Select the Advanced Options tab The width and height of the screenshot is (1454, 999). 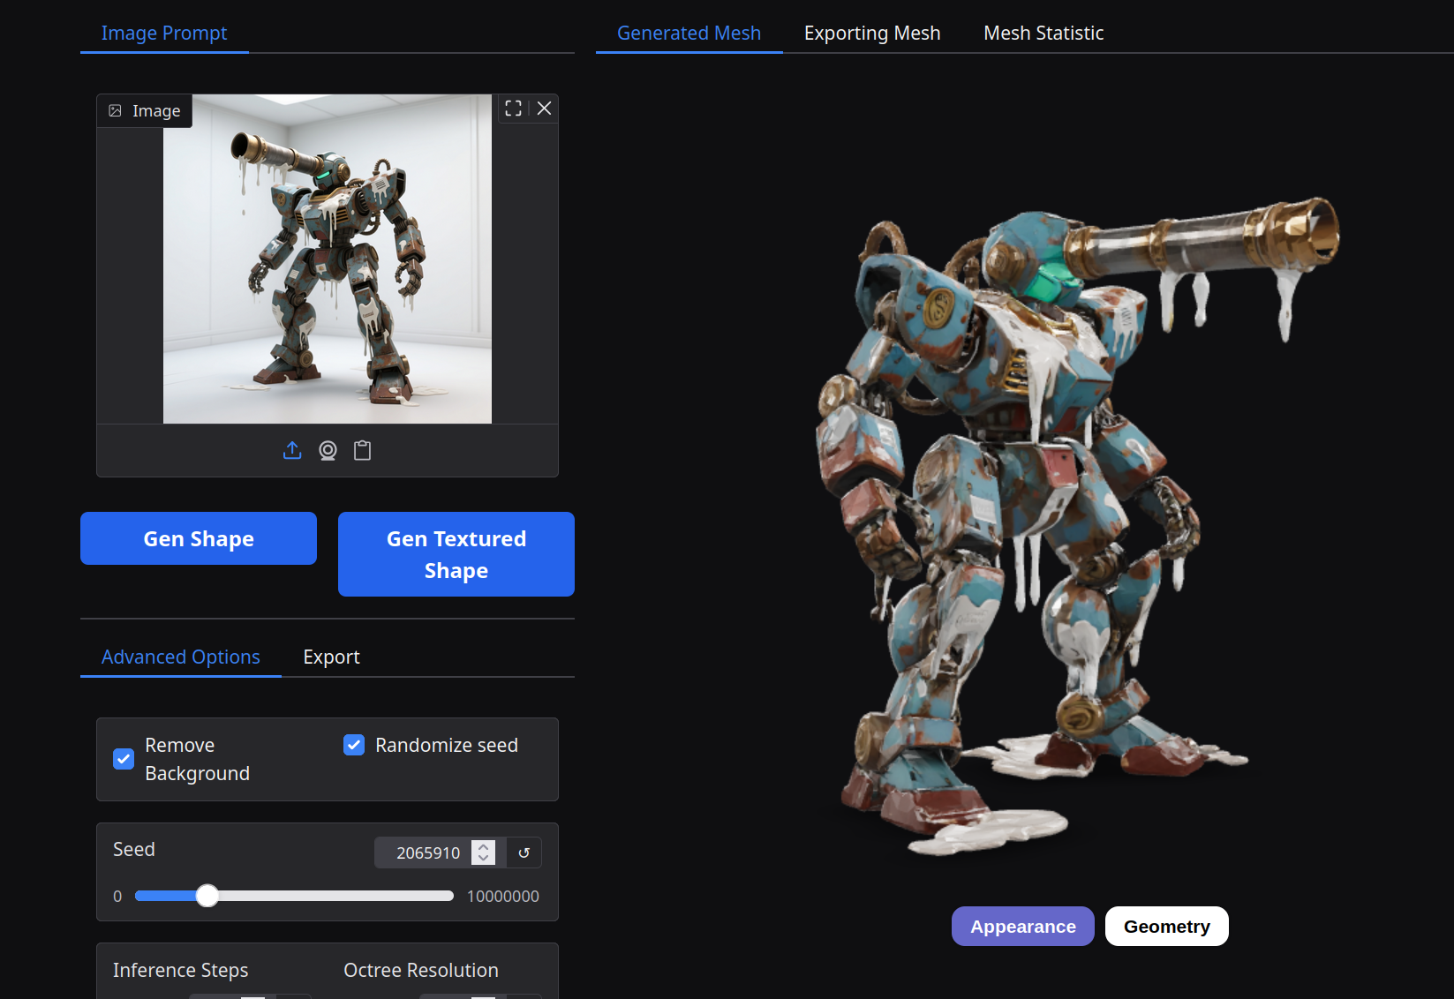181,657
